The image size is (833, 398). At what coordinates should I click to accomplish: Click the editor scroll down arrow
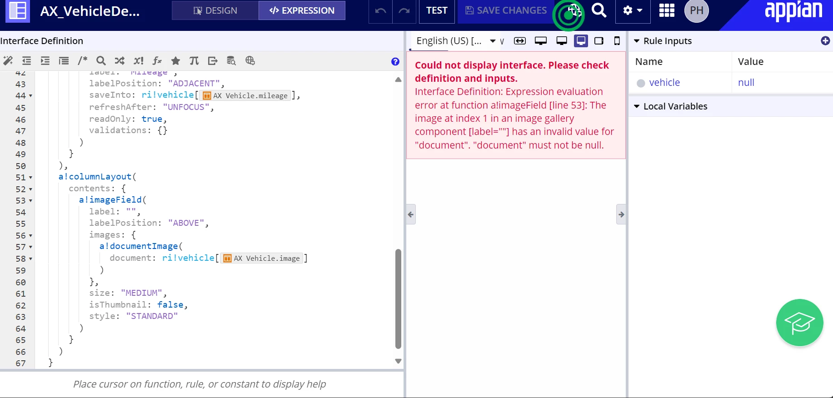[x=398, y=362]
